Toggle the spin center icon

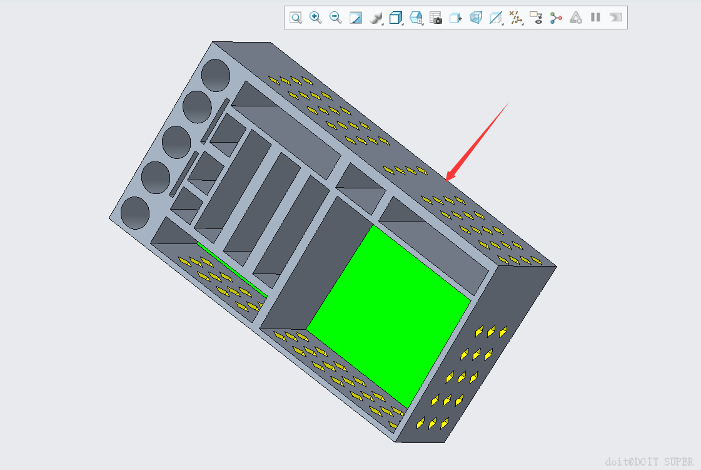(x=556, y=18)
